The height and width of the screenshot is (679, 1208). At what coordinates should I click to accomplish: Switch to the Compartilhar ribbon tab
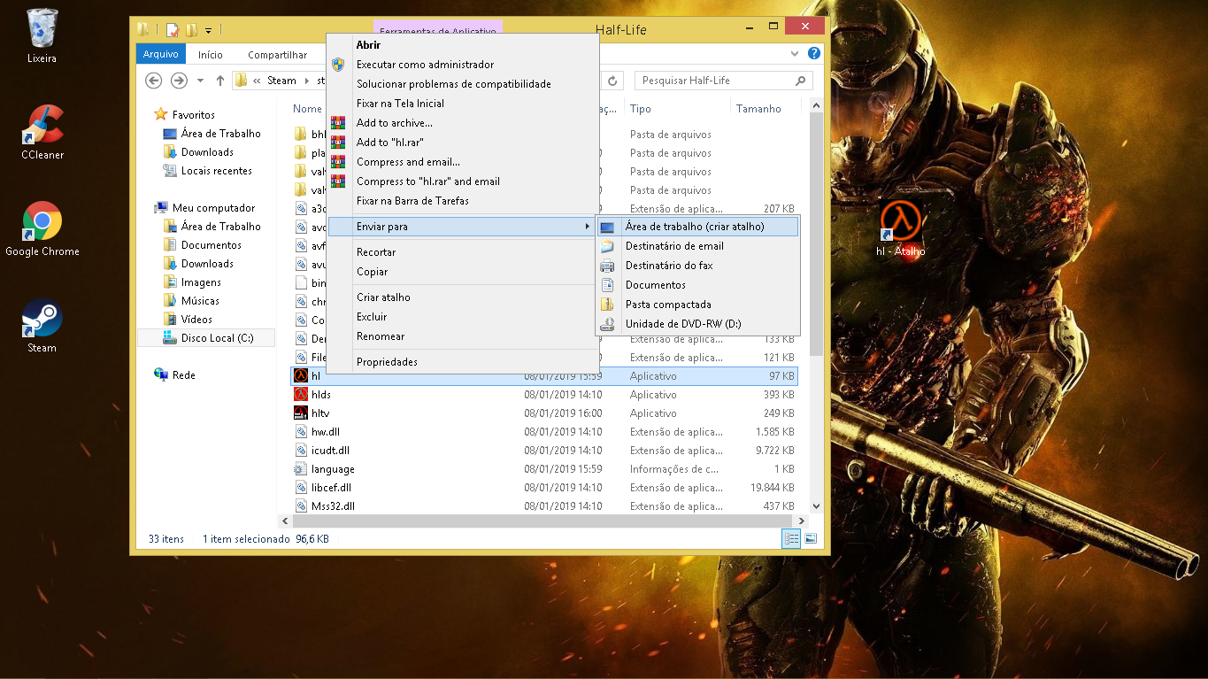(278, 54)
